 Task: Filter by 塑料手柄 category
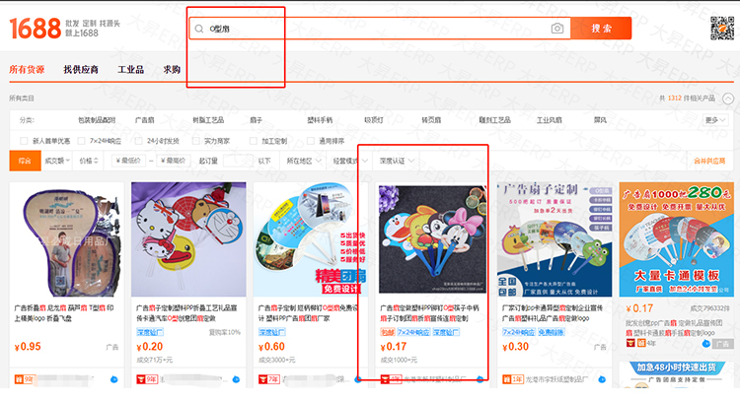tap(320, 120)
